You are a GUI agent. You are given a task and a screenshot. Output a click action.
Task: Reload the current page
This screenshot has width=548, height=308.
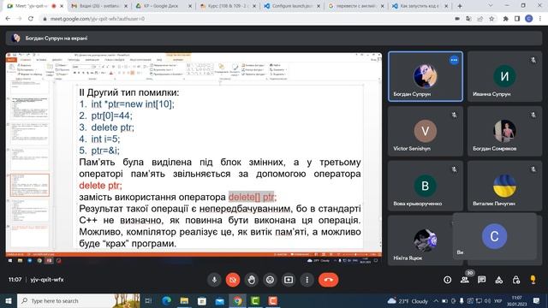(31, 19)
